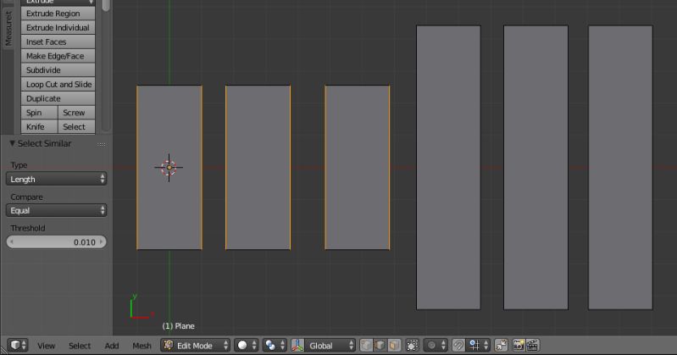Decrease Threshold with the left arrow
This screenshot has width=677, height=355.
[x=12, y=241]
